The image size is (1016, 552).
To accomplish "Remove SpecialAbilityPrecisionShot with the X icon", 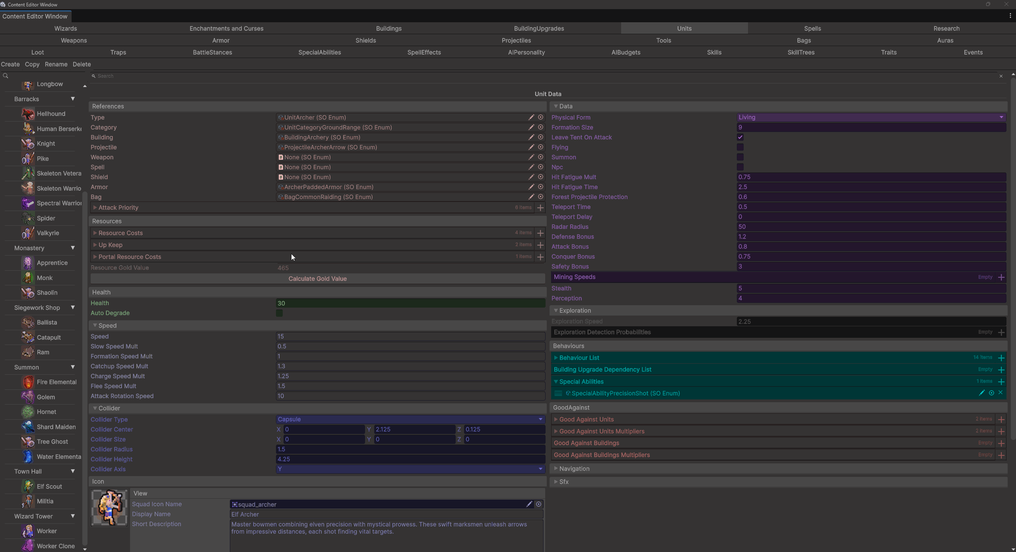I will tap(1000, 393).
